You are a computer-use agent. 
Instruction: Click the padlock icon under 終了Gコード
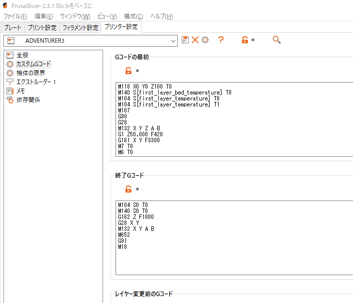tap(128, 189)
